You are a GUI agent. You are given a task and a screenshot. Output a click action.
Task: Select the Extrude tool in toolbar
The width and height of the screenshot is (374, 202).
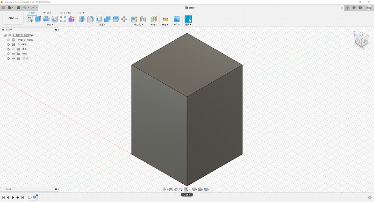click(38, 19)
